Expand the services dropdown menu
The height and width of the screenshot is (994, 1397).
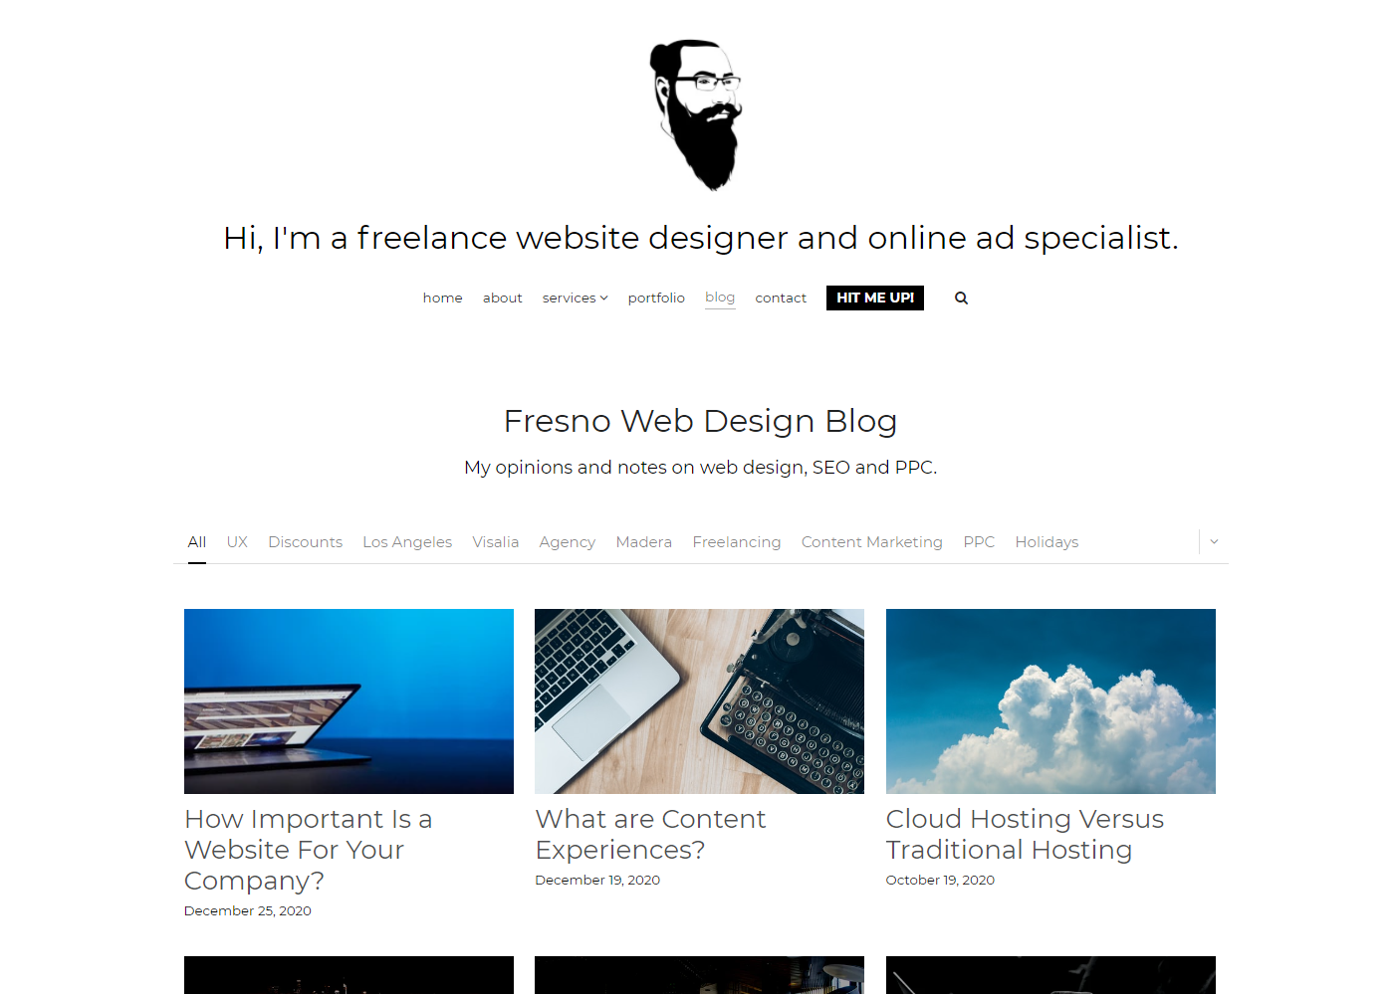click(x=575, y=298)
